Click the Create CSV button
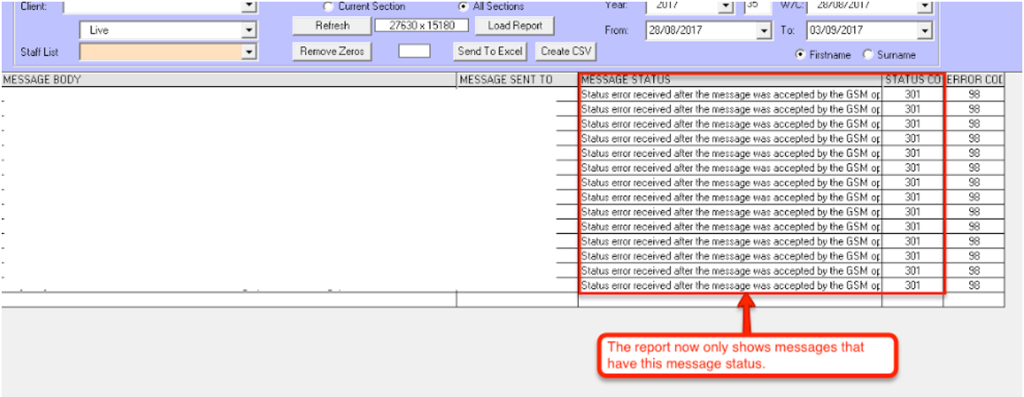Image resolution: width=1024 pixels, height=397 pixels. point(566,52)
